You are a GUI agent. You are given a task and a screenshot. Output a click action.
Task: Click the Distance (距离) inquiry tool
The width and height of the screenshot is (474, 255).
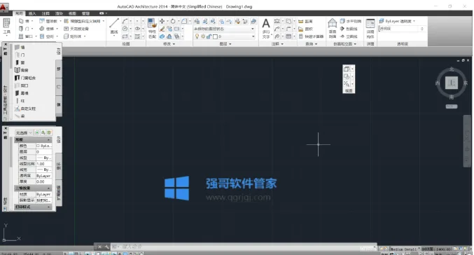tap(306, 21)
